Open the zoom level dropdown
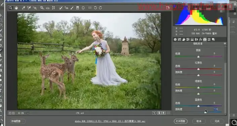Image resolution: width=237 pixels, height=126 pixels. 28,113
